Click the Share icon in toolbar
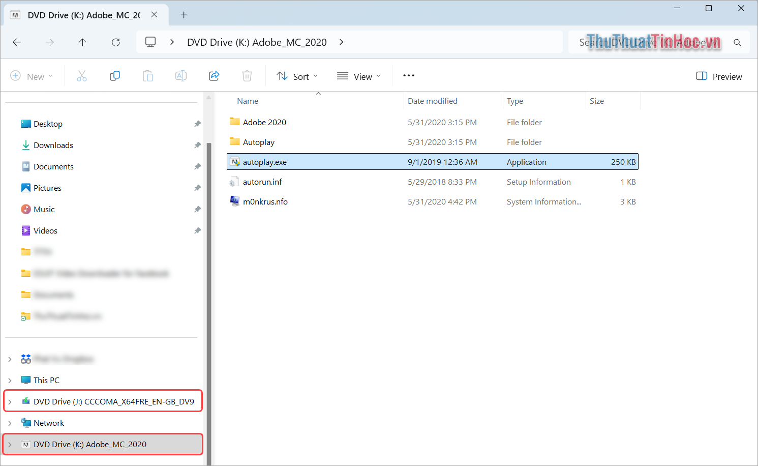This screenshot has height=466, width=758. (x=214, y=76)
